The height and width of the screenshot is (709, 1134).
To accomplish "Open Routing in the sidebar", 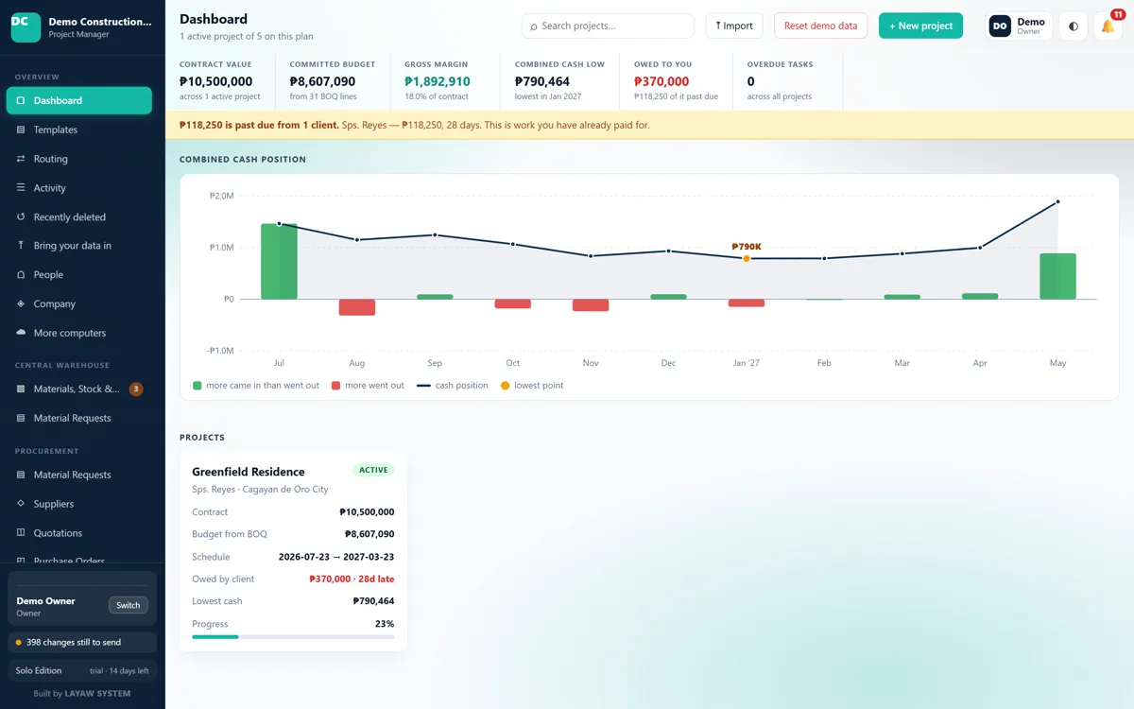I will 79,159.
